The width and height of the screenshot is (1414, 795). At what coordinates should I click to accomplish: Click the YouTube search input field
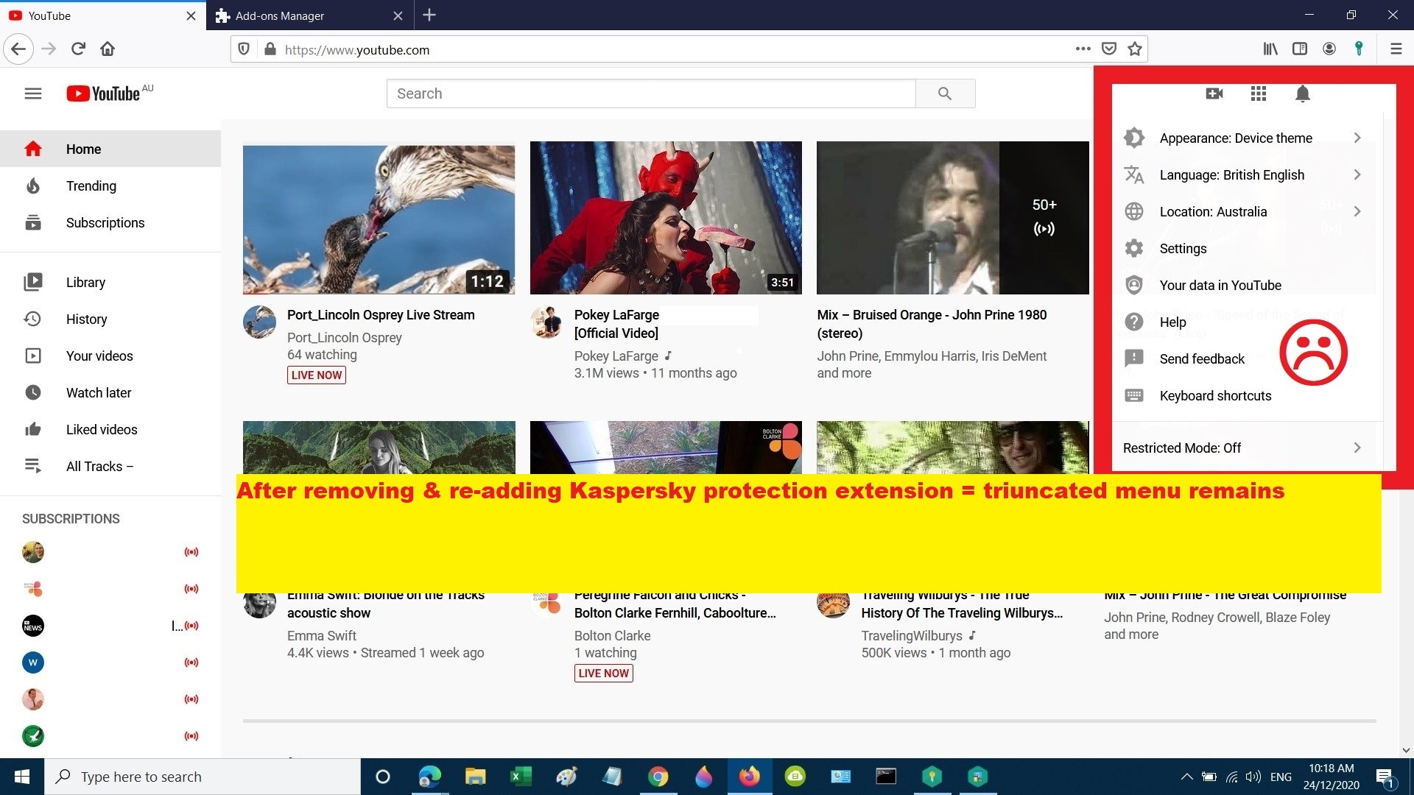point(651,93)
